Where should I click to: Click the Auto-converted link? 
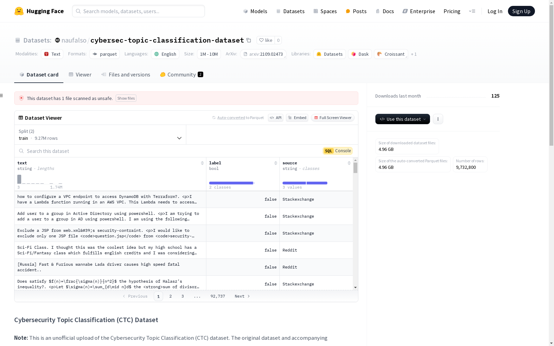pos(231,118)
